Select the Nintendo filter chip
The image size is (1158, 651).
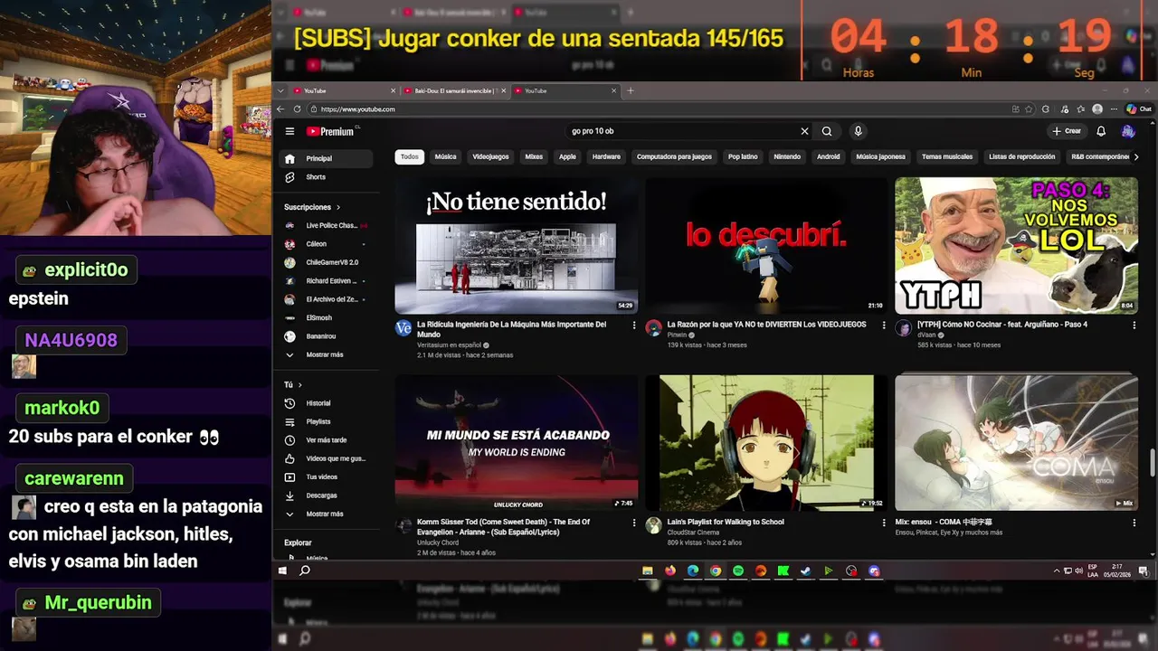click(787, 156)
